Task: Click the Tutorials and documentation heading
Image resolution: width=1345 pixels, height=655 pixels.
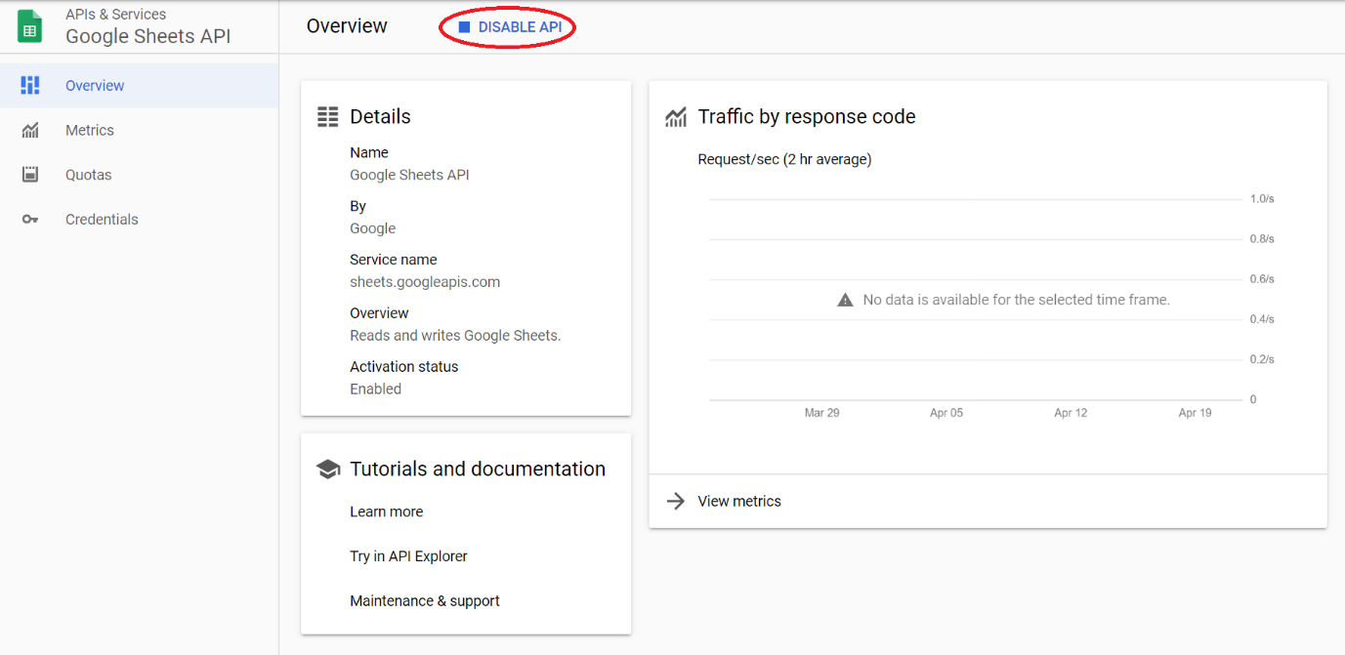Action: (x=478, y=469)
